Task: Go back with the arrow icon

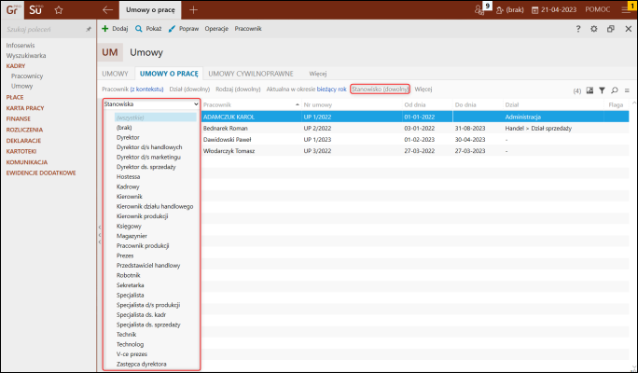Action: click(x=107, y=9)
